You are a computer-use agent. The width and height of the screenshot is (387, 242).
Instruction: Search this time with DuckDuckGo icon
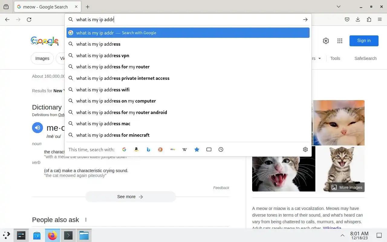(161, 149)
